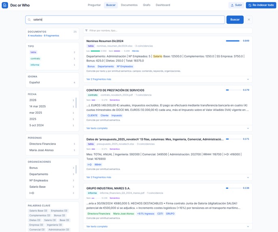
Task: Click the Impuesto tag in contrato result
Action: click(x=117, y=115)
